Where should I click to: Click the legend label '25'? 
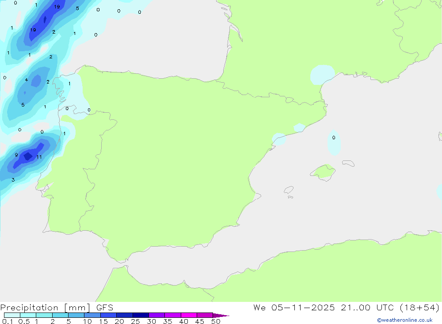pyautogui.click(x=136, y=321)
